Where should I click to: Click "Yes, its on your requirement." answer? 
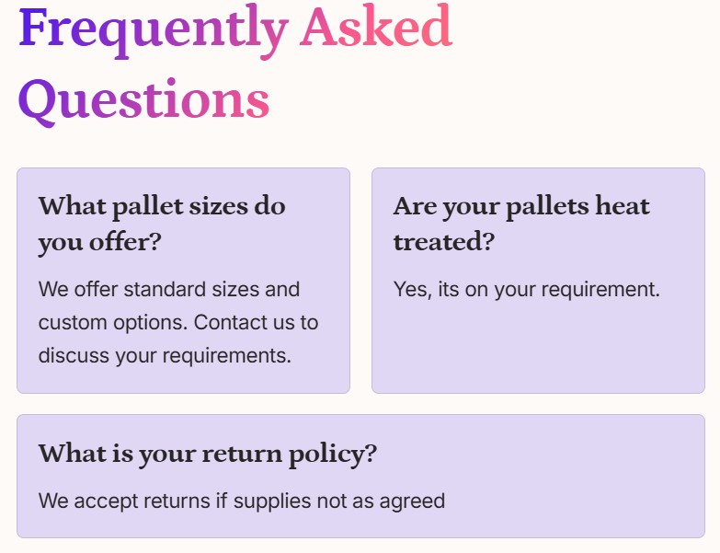coord(527,289)
